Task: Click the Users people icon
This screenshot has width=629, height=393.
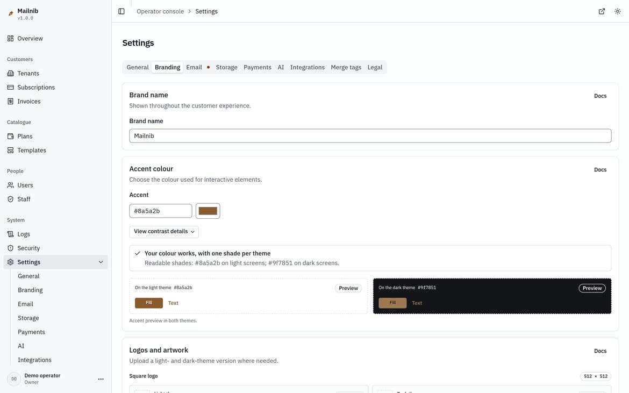Action: (x=10, y=185)
